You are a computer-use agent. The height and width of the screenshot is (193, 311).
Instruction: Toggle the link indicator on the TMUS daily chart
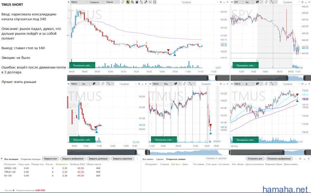[x=232, y=84]
